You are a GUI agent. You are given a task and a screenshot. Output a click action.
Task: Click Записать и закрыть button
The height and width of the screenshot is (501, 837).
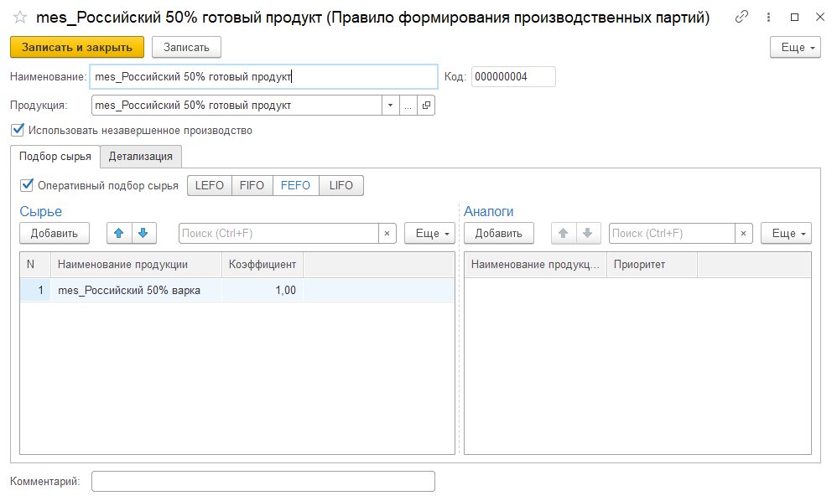tap(77, 48)
